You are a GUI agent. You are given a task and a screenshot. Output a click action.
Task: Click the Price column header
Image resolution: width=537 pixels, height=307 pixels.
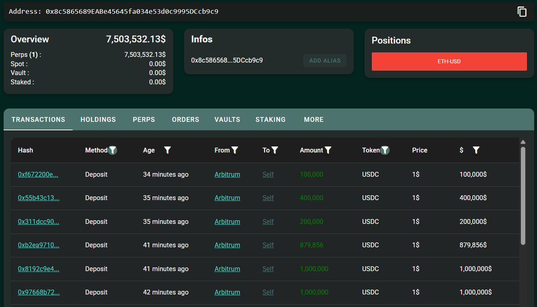coord(420,150)
